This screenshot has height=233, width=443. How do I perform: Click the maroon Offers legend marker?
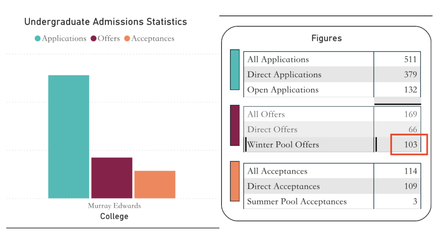coord(94,39)
